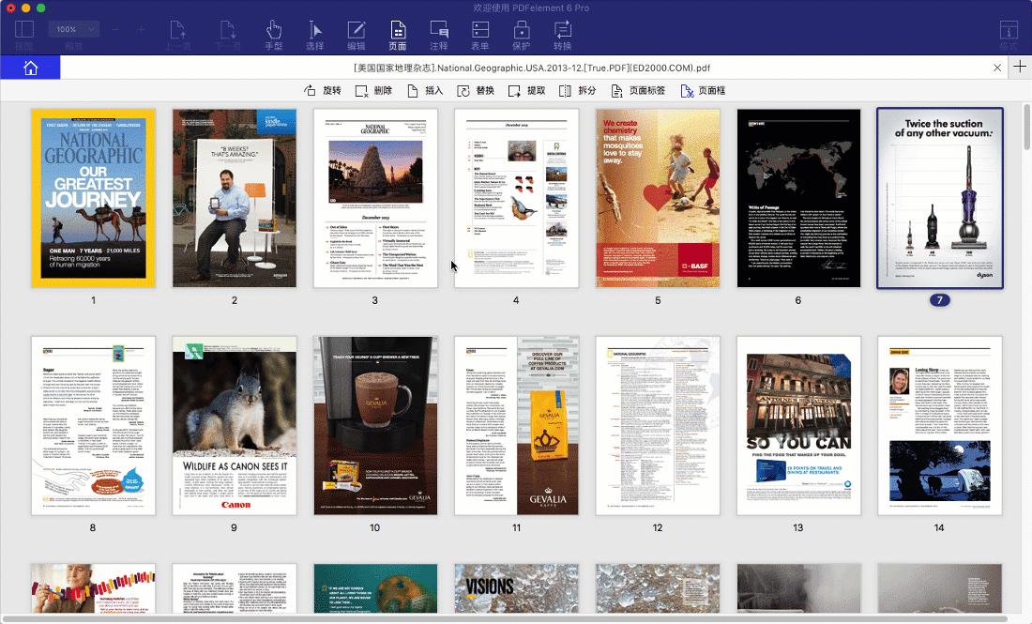The width and height of the screenshot is (1032, 624).
Task: Select page 14 thumbnail
Action: 940,426
